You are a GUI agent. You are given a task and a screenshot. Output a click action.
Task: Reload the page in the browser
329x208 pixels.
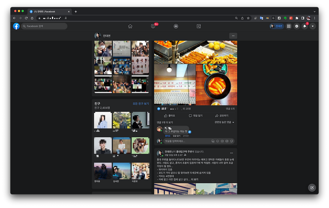click(x=26, y=18)
